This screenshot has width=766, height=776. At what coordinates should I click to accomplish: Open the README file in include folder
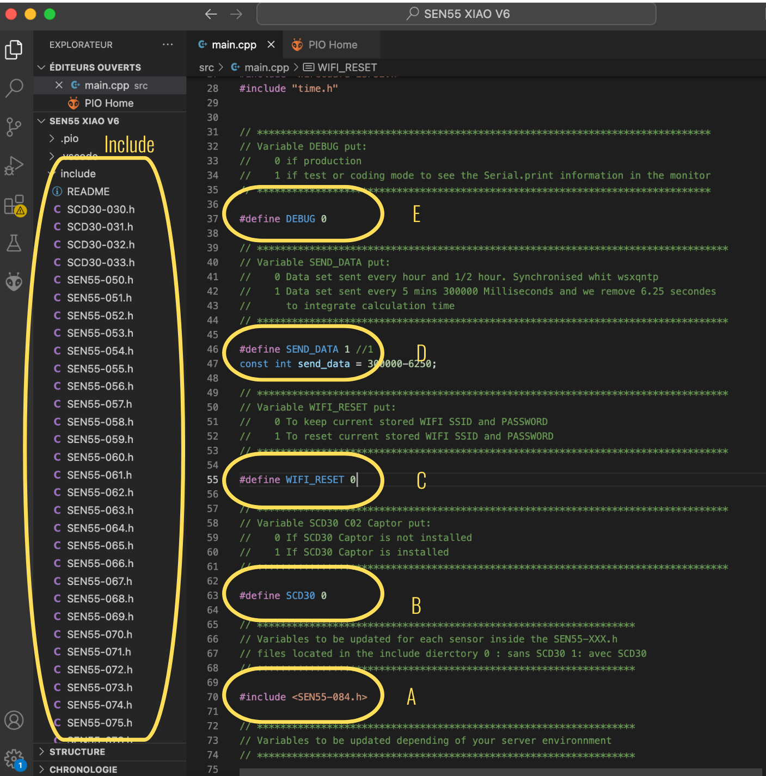pos(88,192)
